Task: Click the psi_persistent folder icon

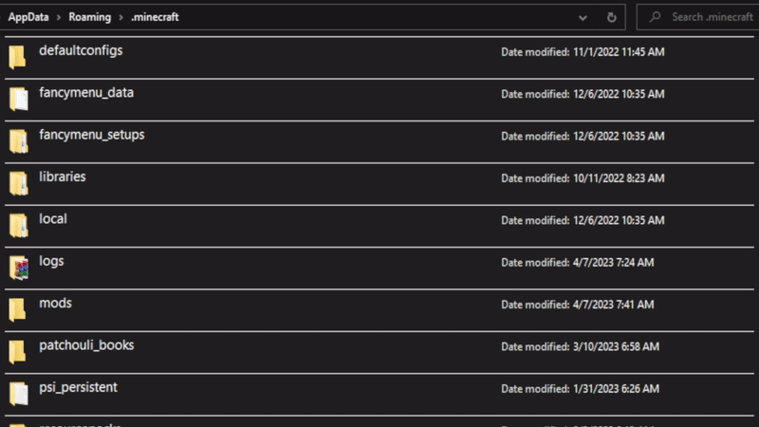Action: 17,393
